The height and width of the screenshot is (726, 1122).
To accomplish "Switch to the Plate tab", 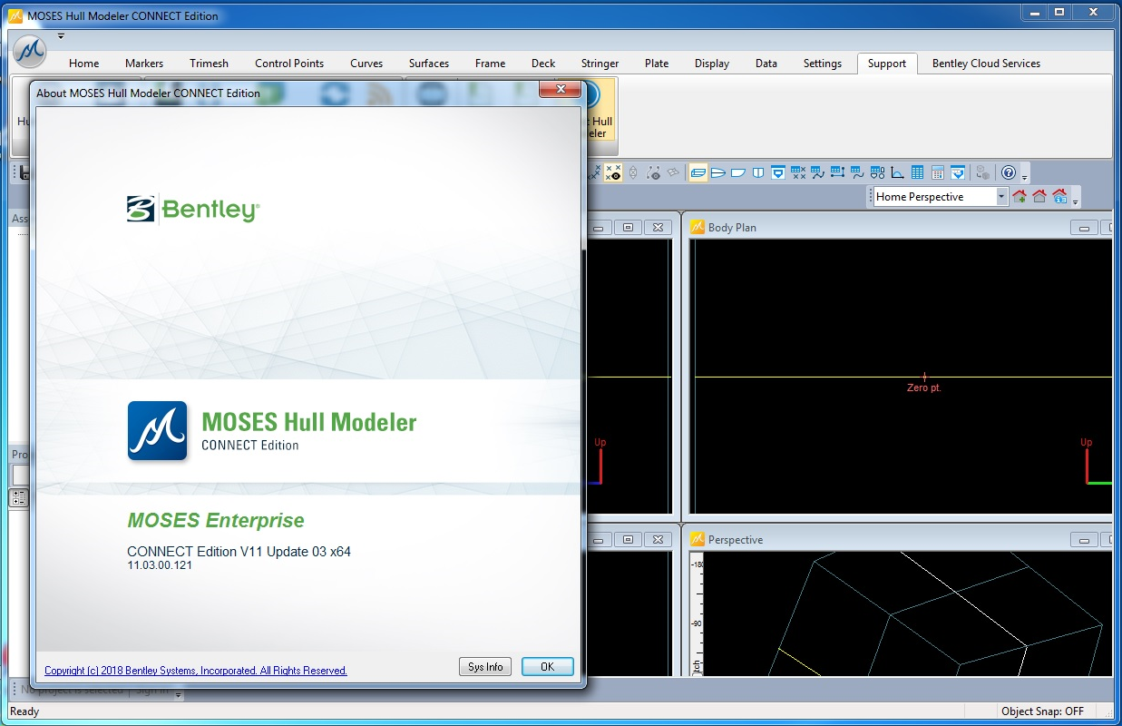I will click(x=657, y=64).
